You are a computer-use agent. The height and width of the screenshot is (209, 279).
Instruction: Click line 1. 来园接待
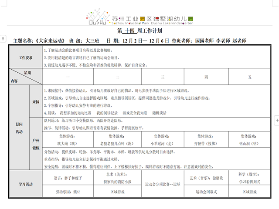point(117,91)
